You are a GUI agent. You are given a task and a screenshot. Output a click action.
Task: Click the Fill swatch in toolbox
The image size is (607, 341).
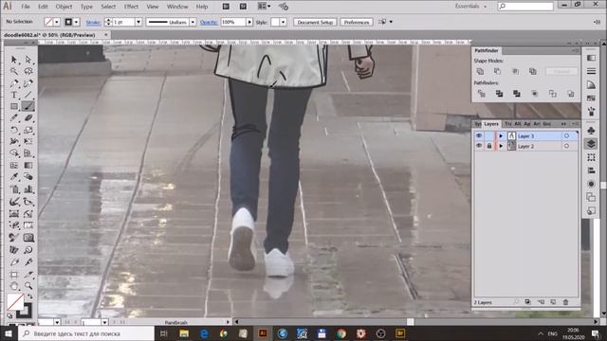[15, 302]
